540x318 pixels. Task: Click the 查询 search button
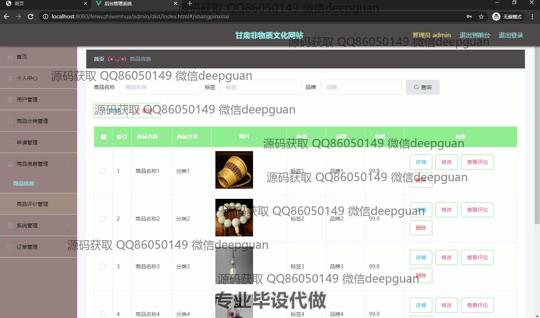tap(423, 87)
